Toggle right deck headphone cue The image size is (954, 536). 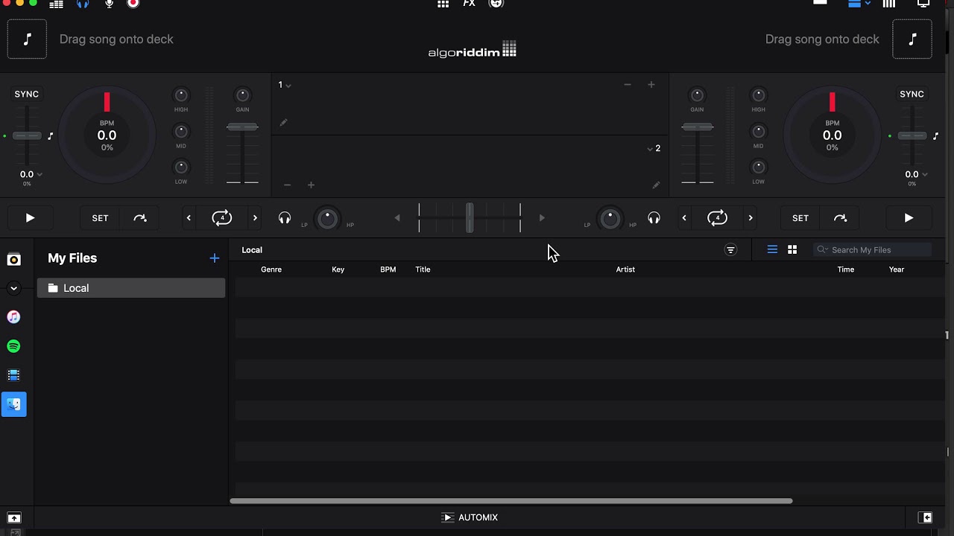[654, 218]
